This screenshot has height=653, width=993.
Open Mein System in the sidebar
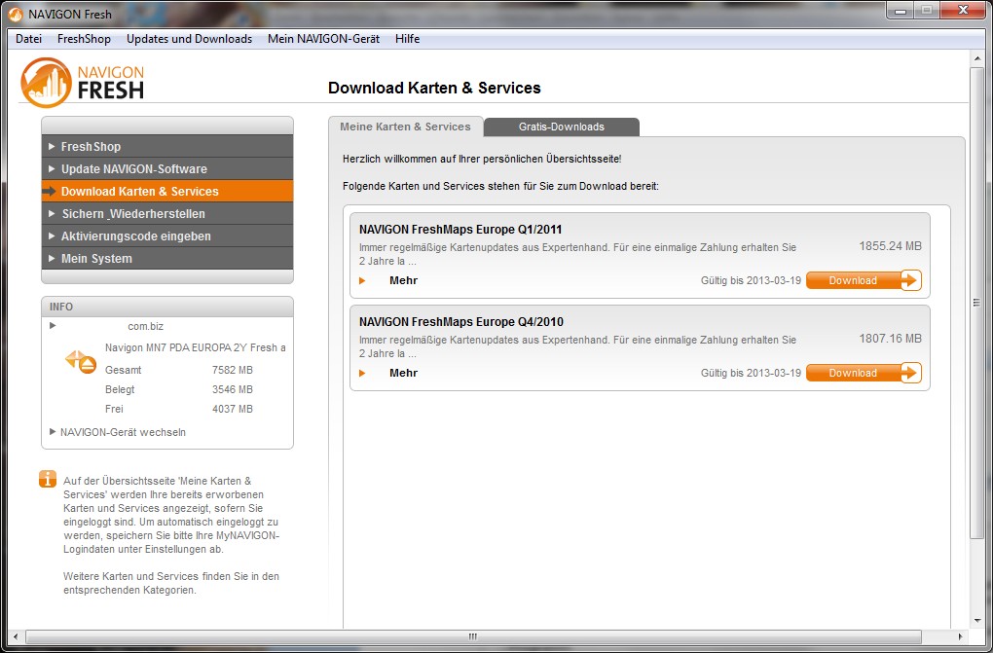(x=167, y=259)
